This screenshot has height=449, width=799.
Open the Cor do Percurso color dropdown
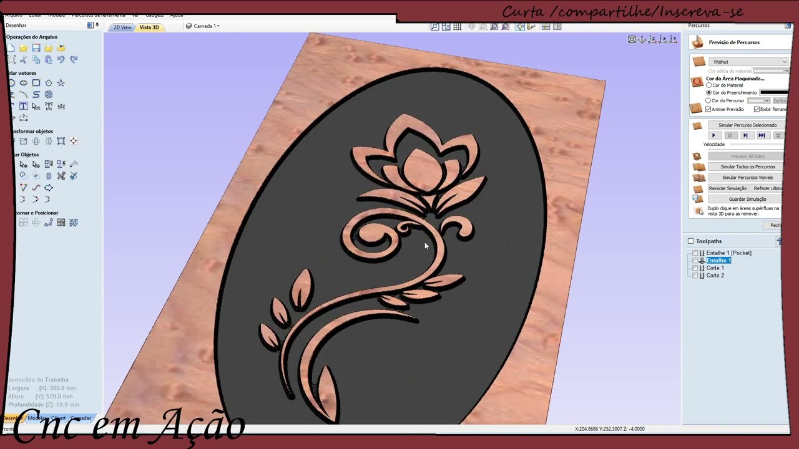pos(759,100)
